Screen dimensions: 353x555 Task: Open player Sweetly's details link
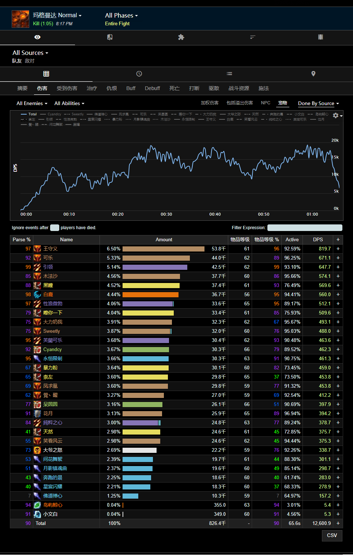click(x=52, y=331)
